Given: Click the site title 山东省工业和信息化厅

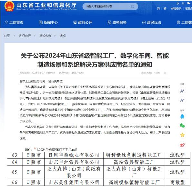Looking at the screenshot, I should click(x=46, y=5).
